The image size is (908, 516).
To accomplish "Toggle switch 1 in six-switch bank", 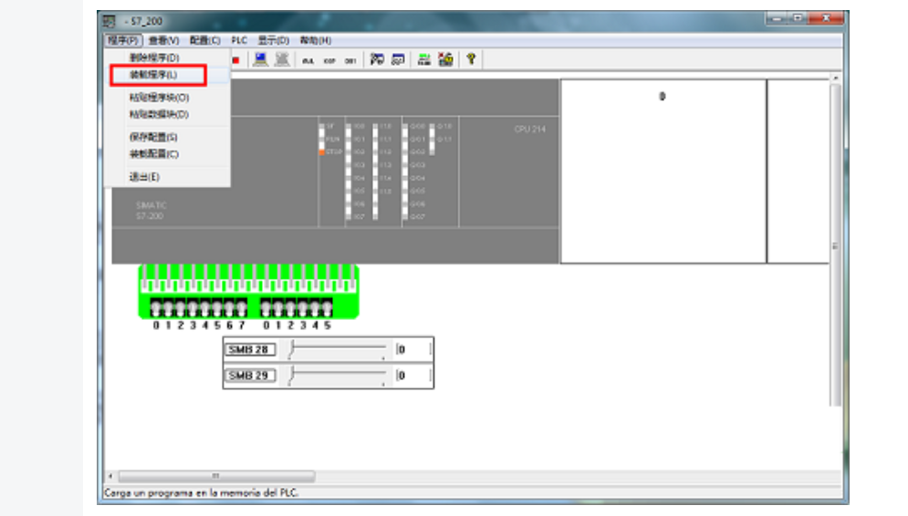I will 278,307.
